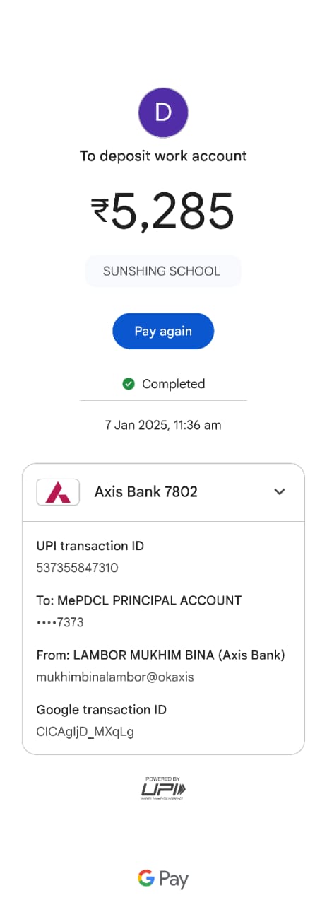
Task: Click the Google G logo
Action: tap(146, 878)
